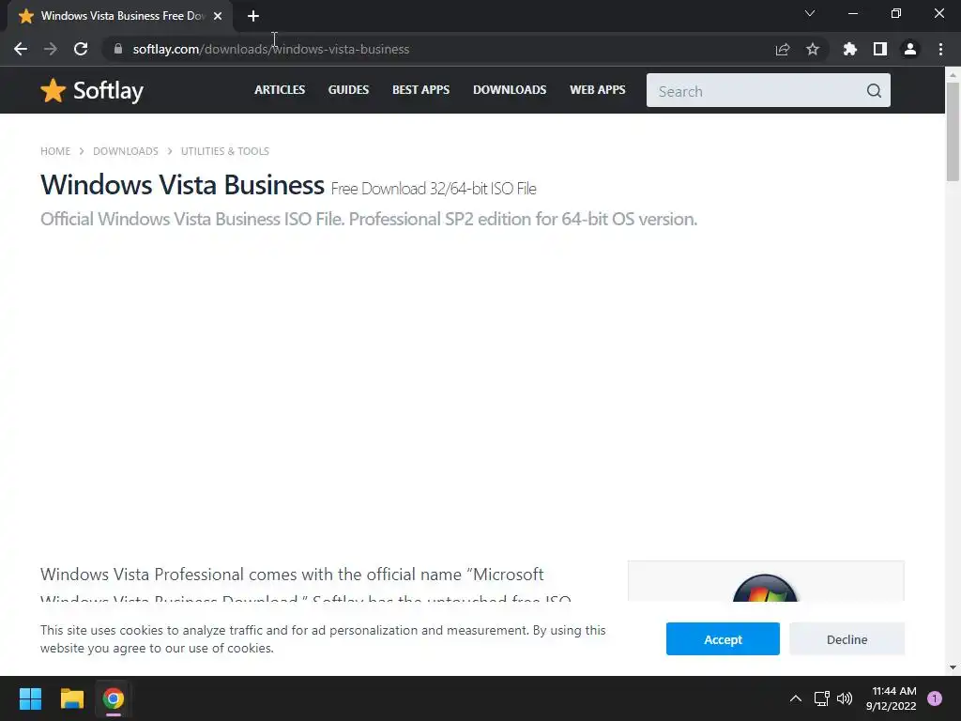
Task: Click the scrollbar down arrow
Action: coord(953,667)
